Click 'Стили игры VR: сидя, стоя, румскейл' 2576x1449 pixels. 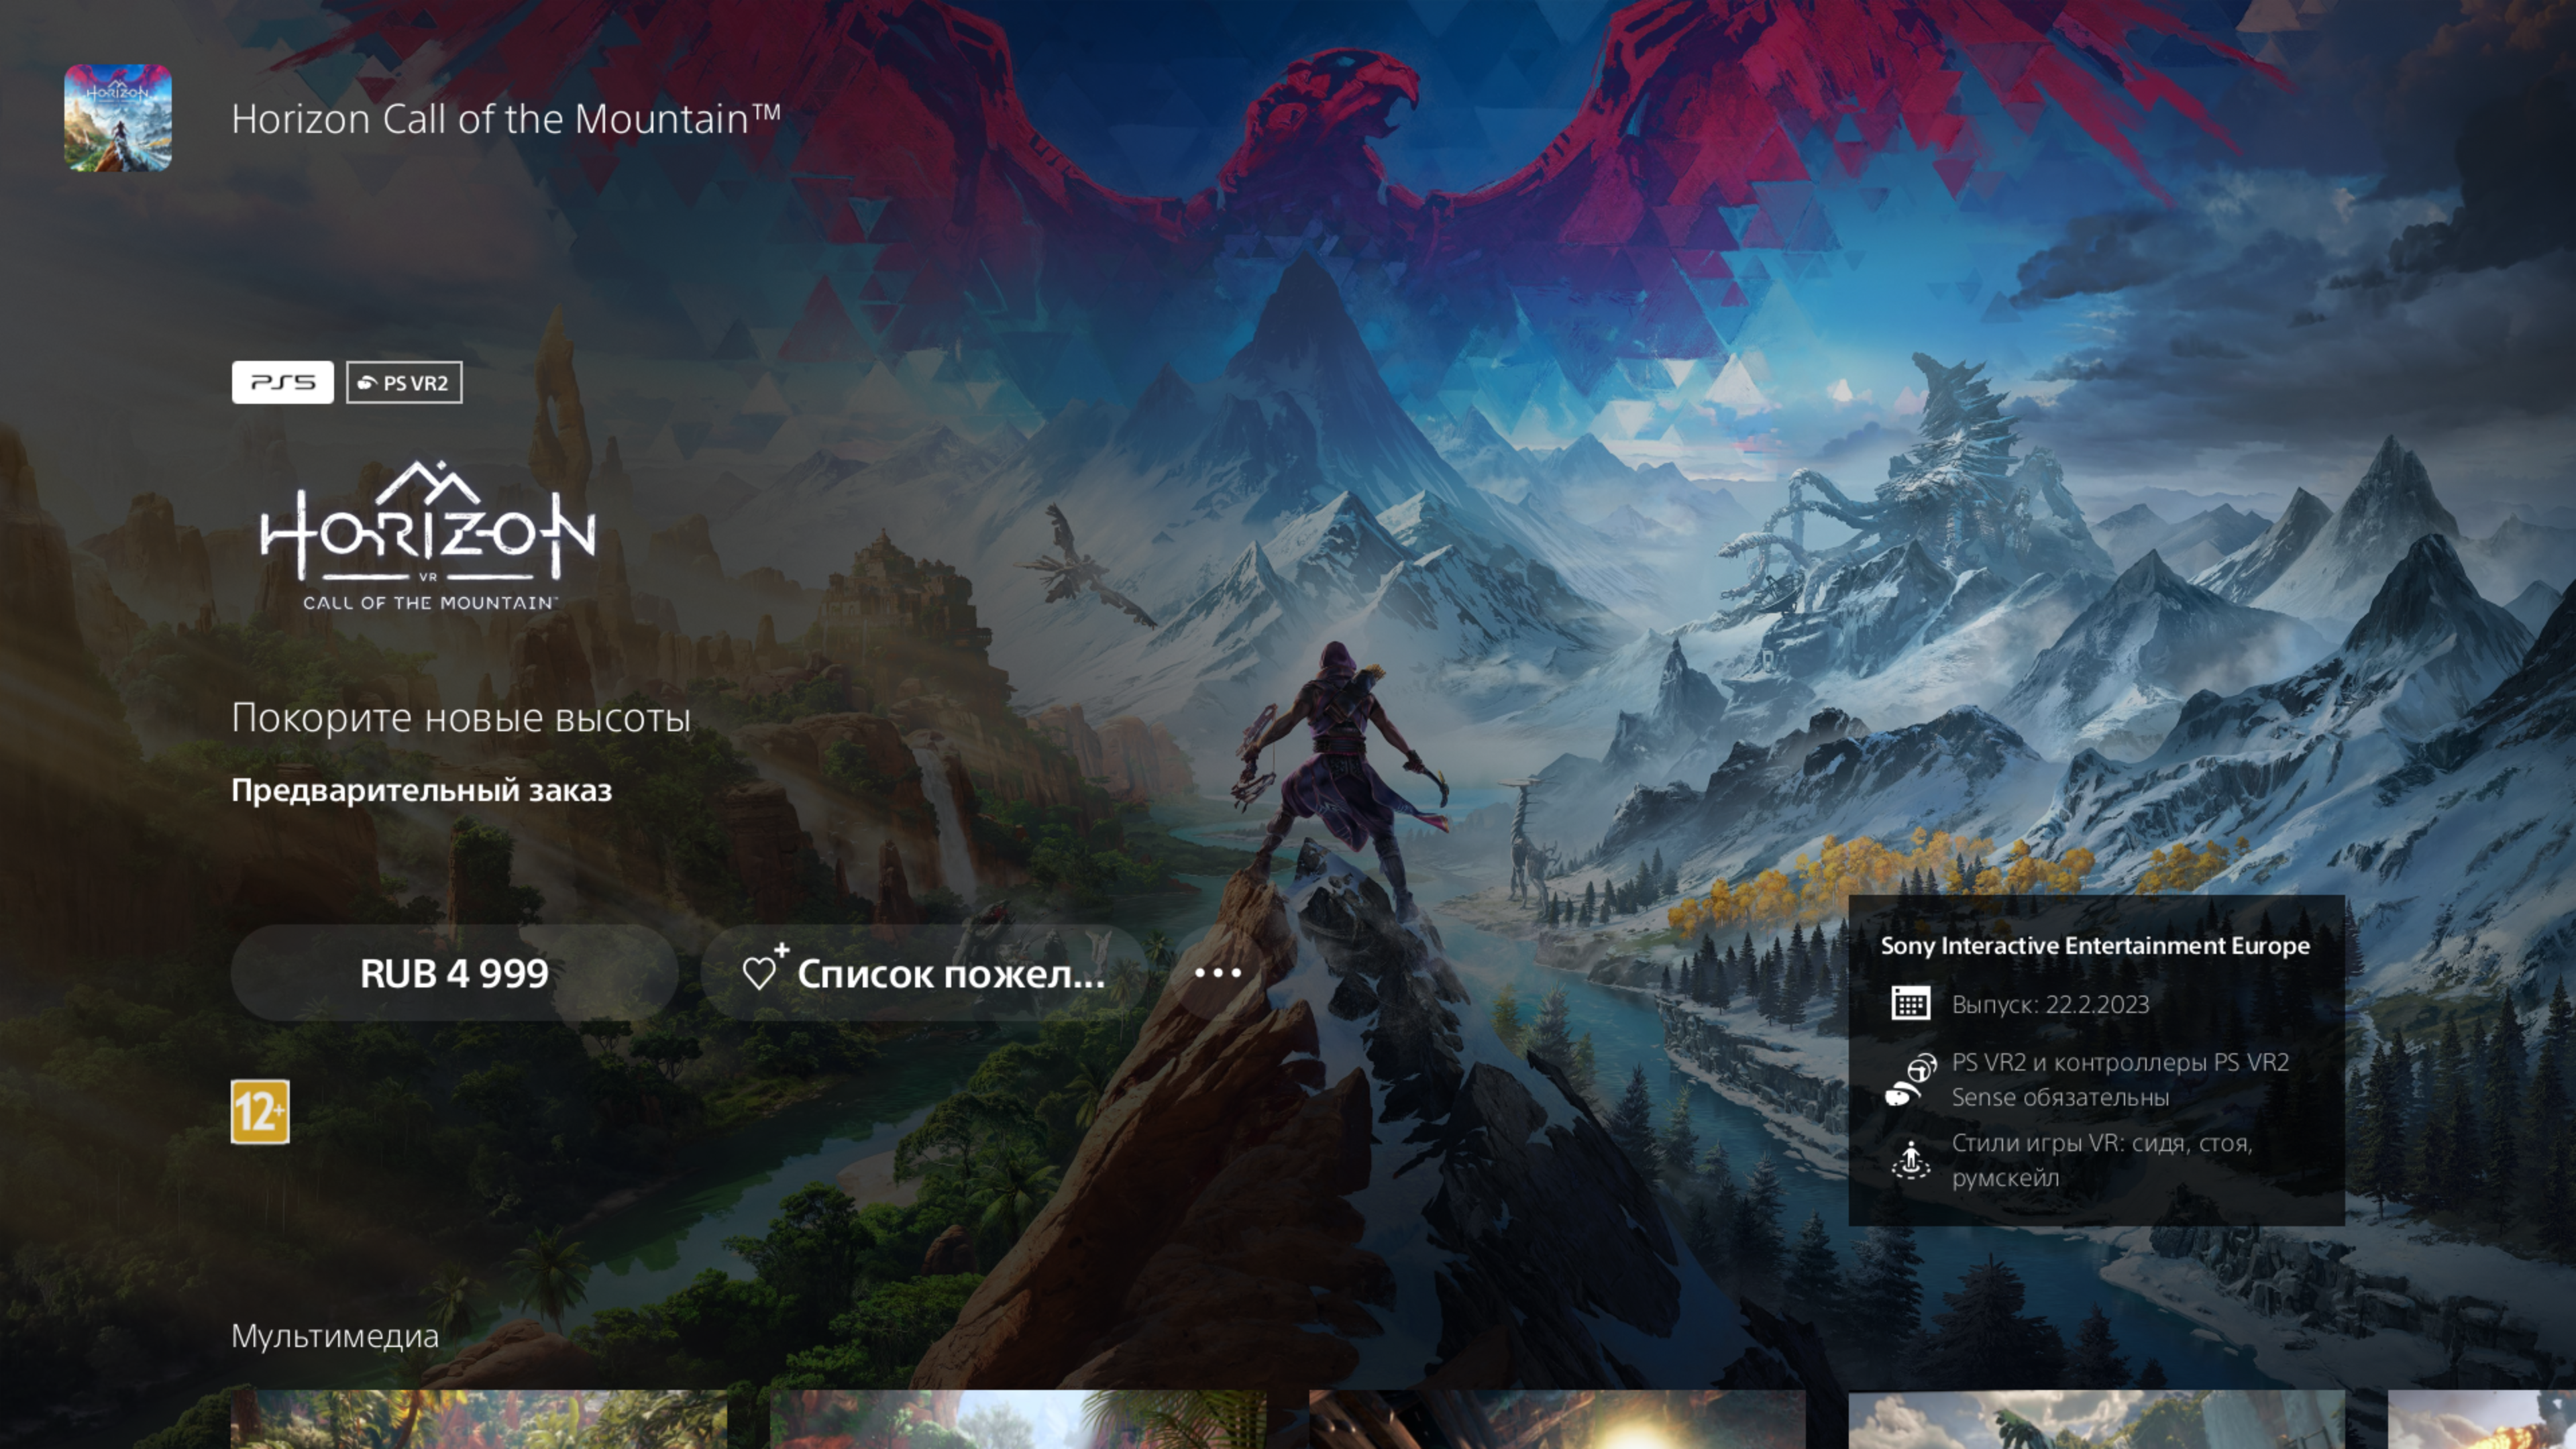[2102, 1160]
